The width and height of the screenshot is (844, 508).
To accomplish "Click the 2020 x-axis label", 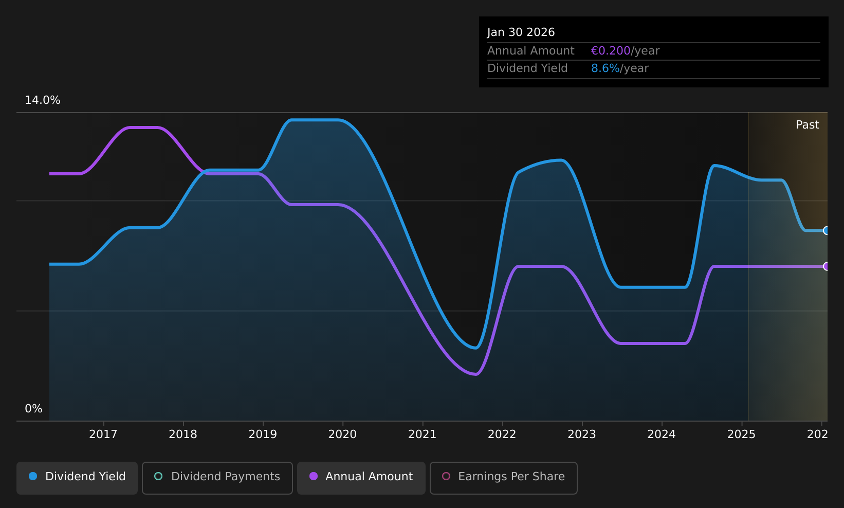I will coord(342,434).
